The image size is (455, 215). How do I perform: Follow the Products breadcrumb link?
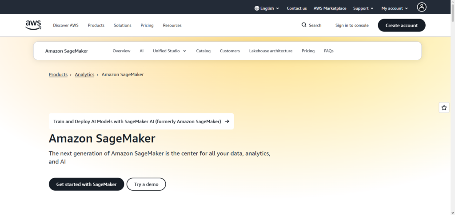click(58, 74)
